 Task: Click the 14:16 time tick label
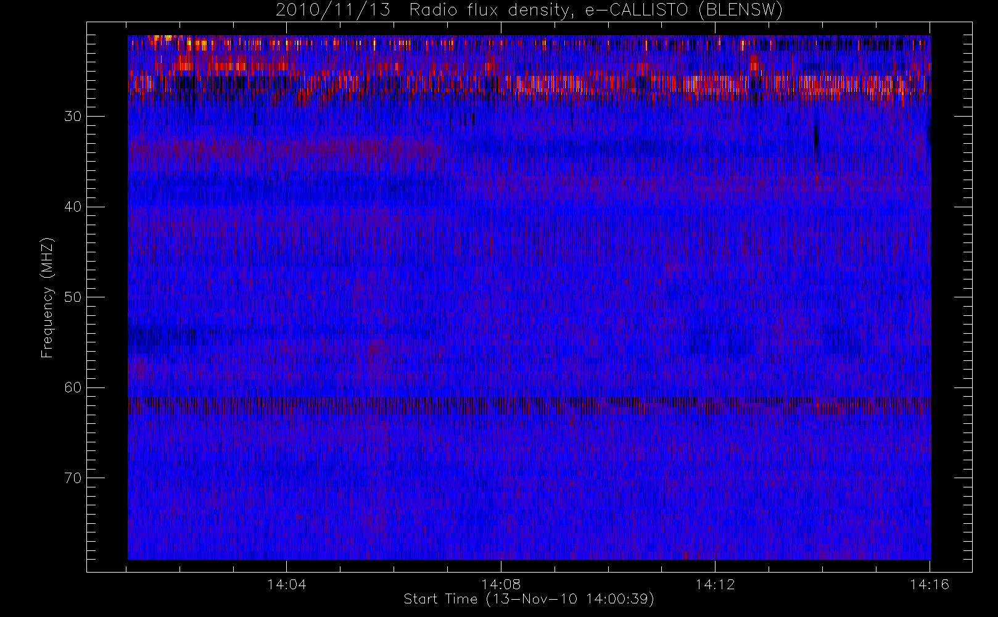(930, 584)
